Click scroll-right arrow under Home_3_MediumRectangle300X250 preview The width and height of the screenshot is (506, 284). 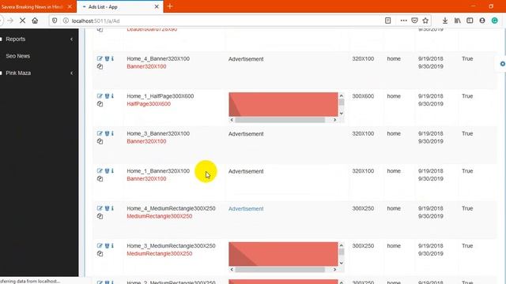tap(334, 270)
